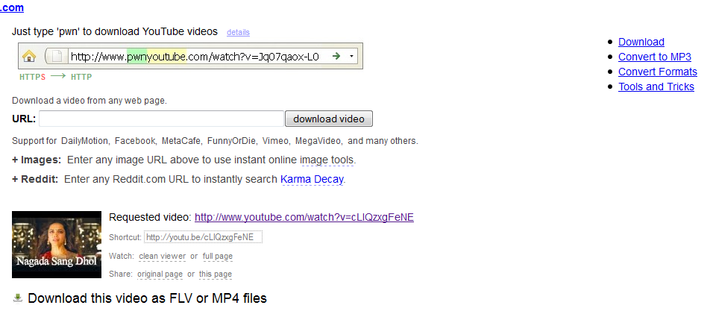Click the 'image tools' dashed link
The image size is (710, 311).
[x=327, y=160]
